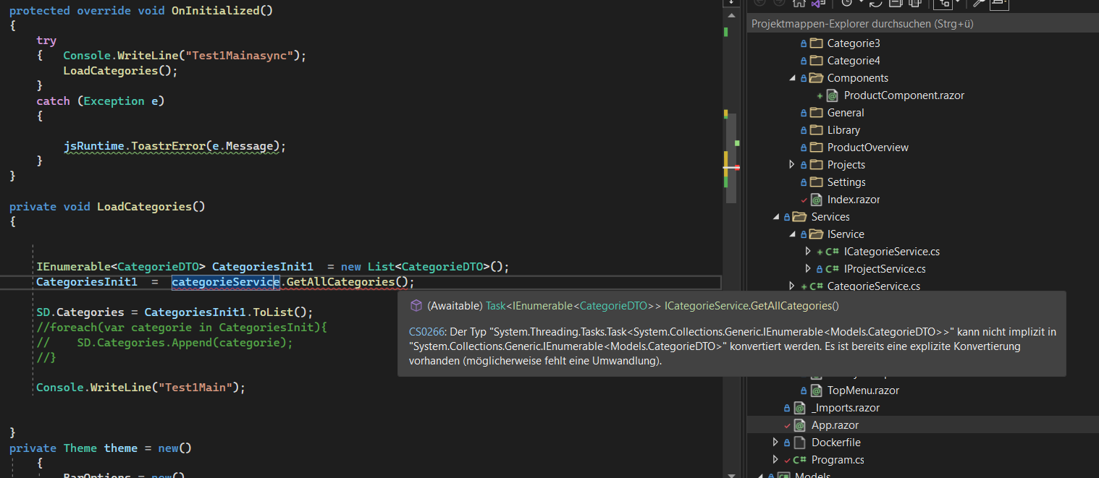Collapse the IService folder node
This screenshot has width=1099, height=478.
coord(793,234)
